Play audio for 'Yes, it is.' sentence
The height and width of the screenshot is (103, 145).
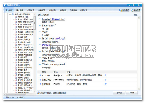pyautogui.click(x=40, y=58)
